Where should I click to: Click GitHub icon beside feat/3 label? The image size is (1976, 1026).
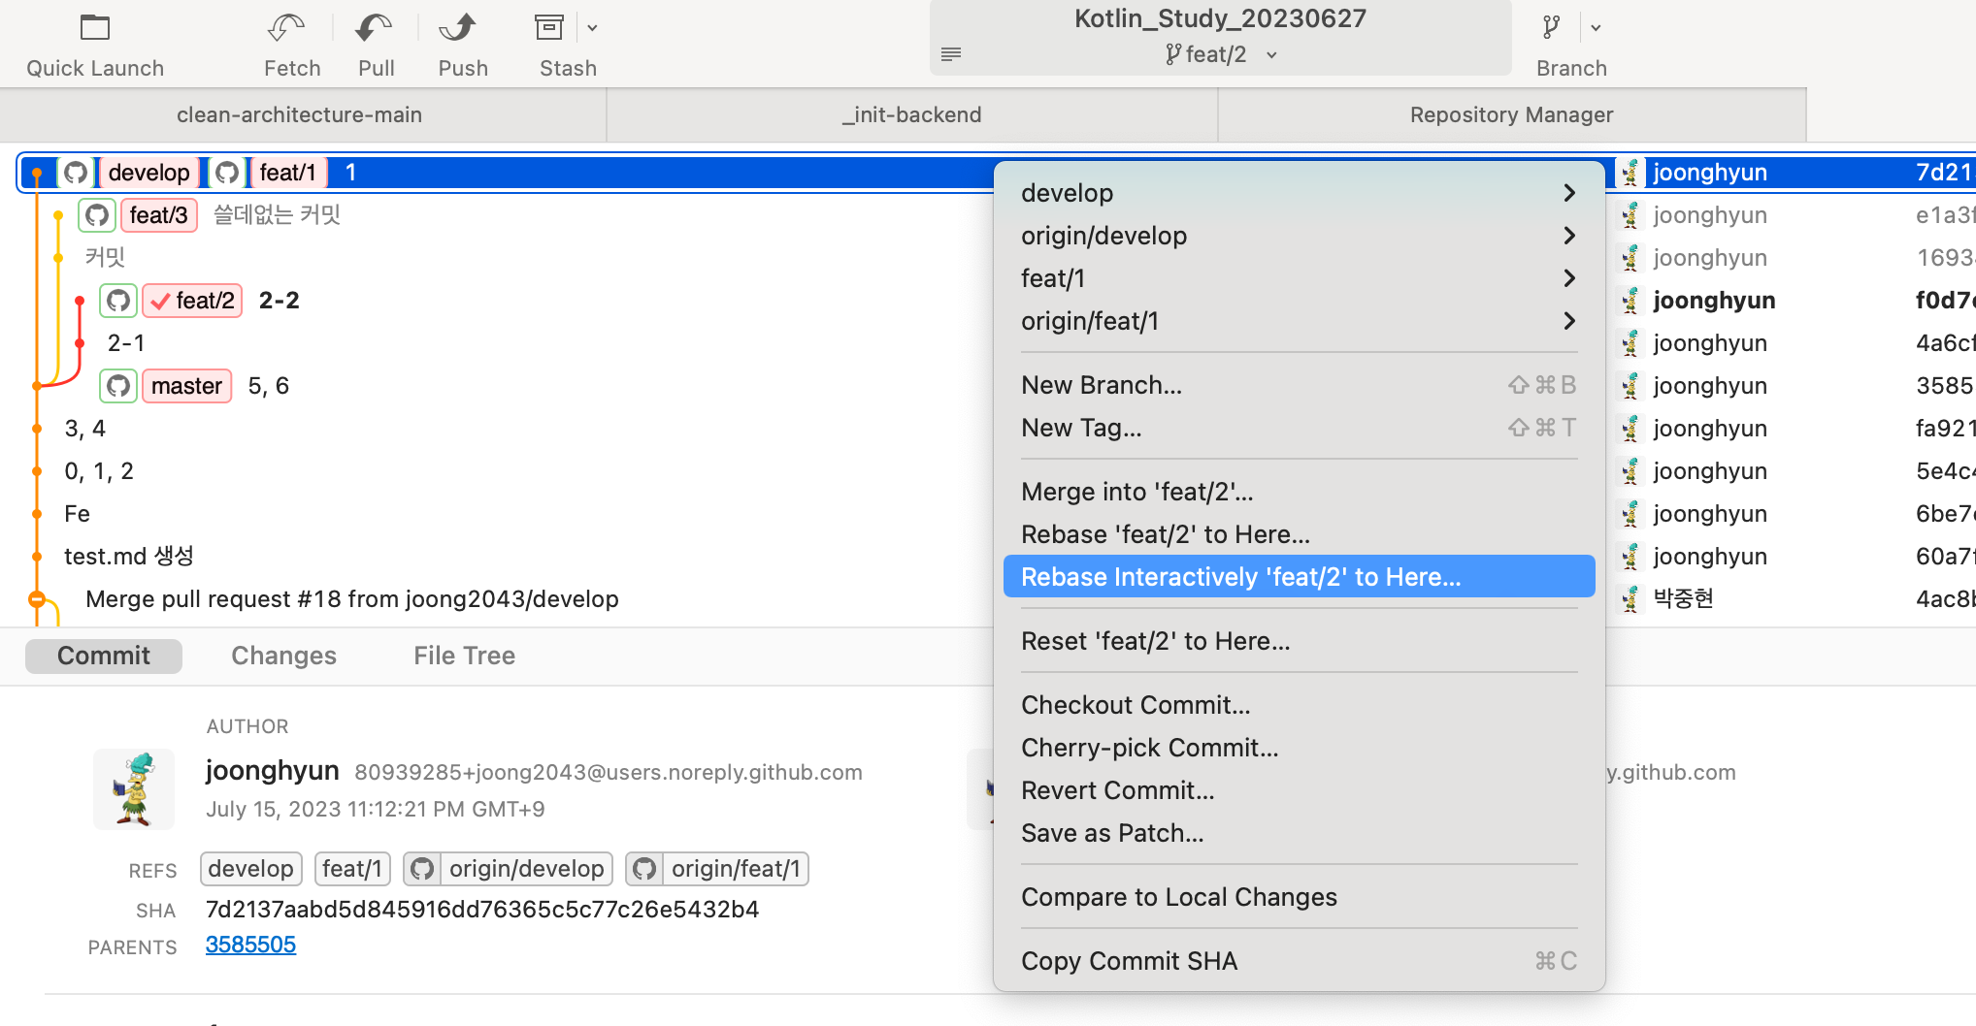click(97, 215)
